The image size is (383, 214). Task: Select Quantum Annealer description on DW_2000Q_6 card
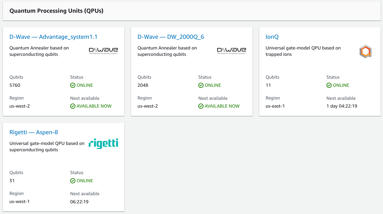[x=167, y=51]
